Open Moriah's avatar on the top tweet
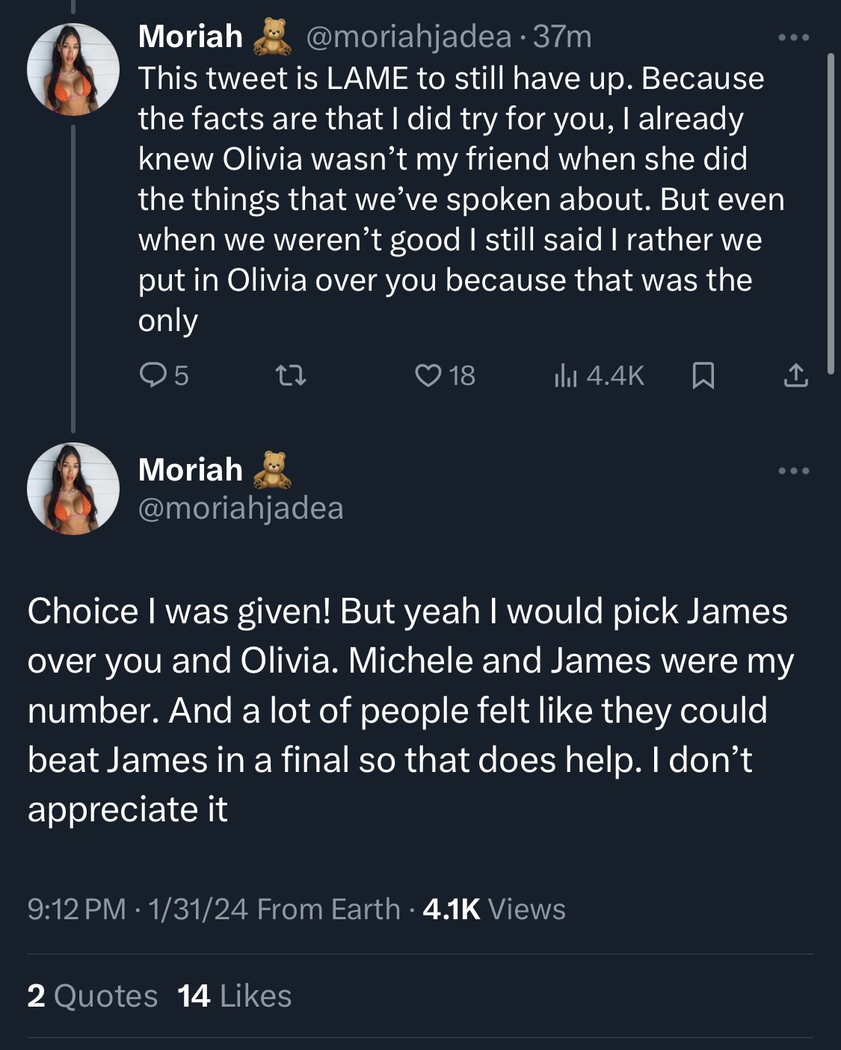Viewport: 841px width, 1050px height. tap(73, 70)
